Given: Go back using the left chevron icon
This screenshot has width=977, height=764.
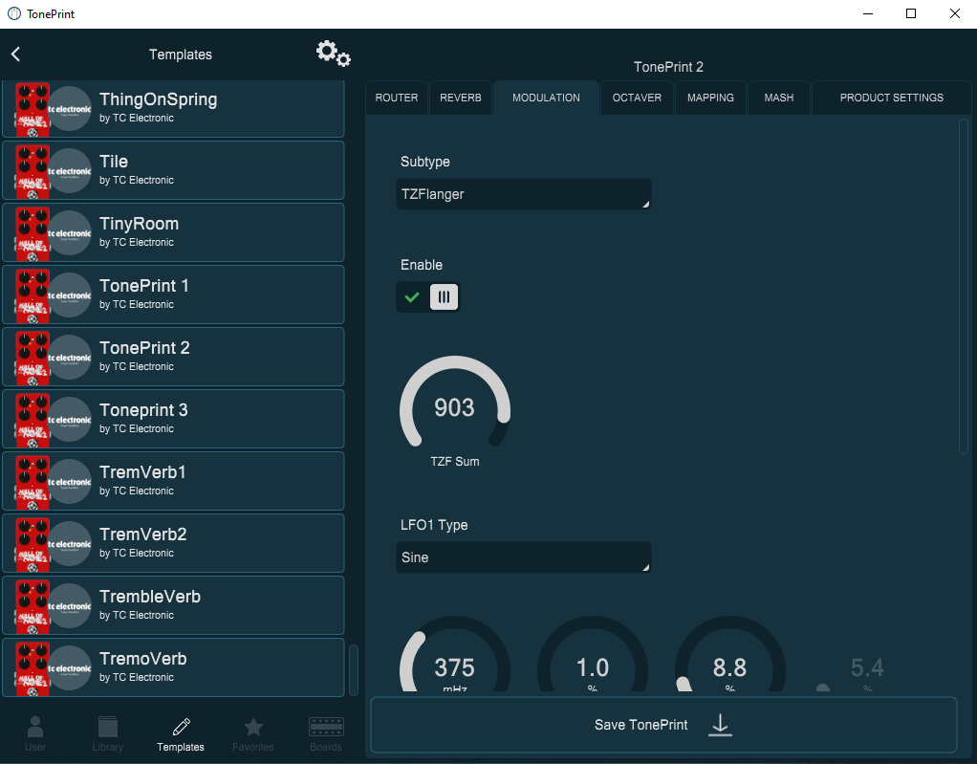Looking at the screenshot, I should [15, 55].
